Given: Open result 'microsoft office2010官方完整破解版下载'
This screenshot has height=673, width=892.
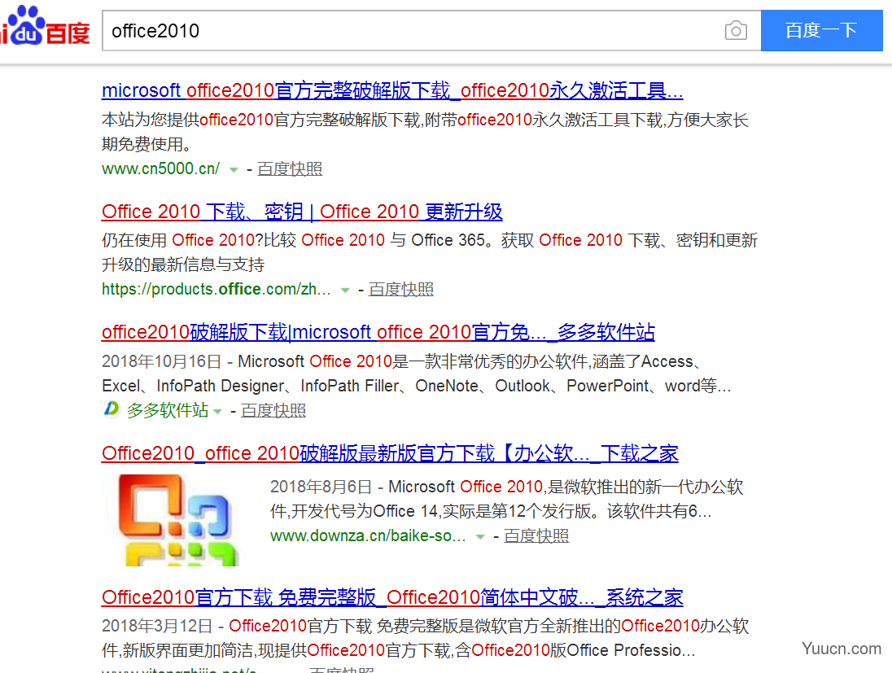Looking at the screenshot, I should (x=392, y=90).
